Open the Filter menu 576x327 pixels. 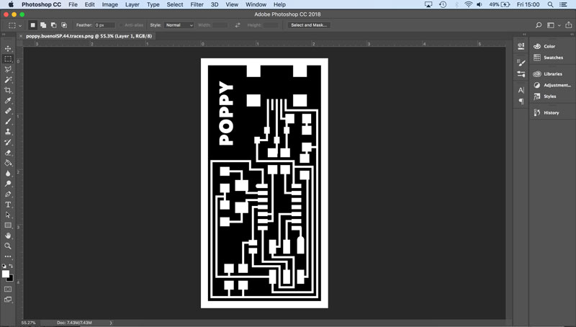pyautogui.click(x=197, y=4)
